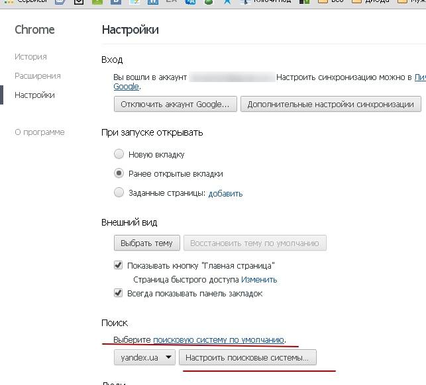The height and width of the screenshot is (385, 426).
Task: Click the Внешний вид section heading
Action: pyautogui.click(x=129, y=222)
